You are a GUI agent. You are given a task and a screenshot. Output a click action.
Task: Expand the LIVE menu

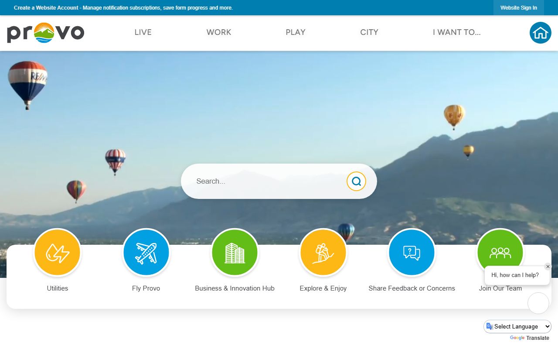click(143, 32)
